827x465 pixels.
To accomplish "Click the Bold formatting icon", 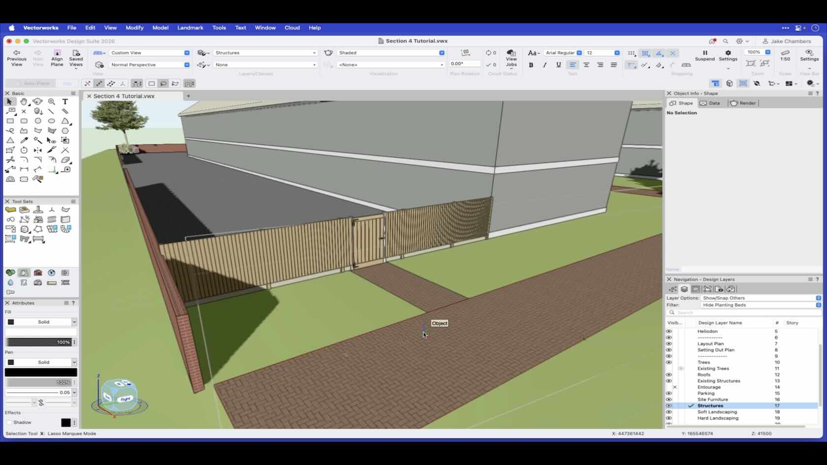I will click(531, 65).
